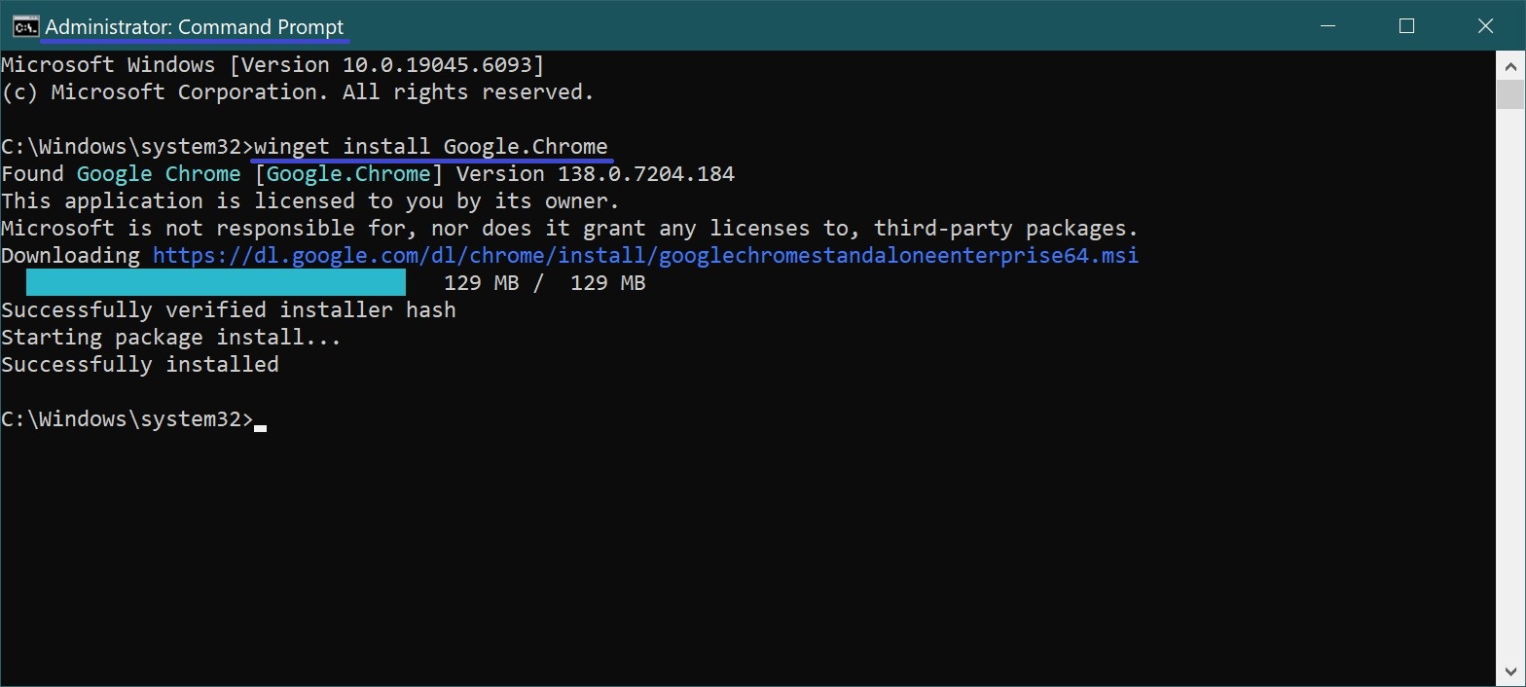The width and height of the screenshot is (1526, 687).
Task: Click the scrollbar down arrow
Action: (1510, 671)
